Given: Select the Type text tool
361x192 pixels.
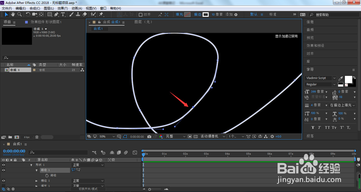Looking at the screenshot, I should pos(63,14).
